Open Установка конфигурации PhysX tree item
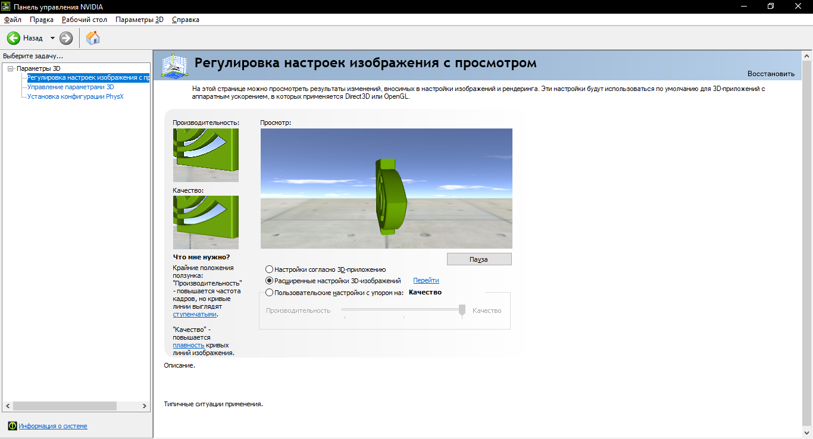 pos(75,96)
